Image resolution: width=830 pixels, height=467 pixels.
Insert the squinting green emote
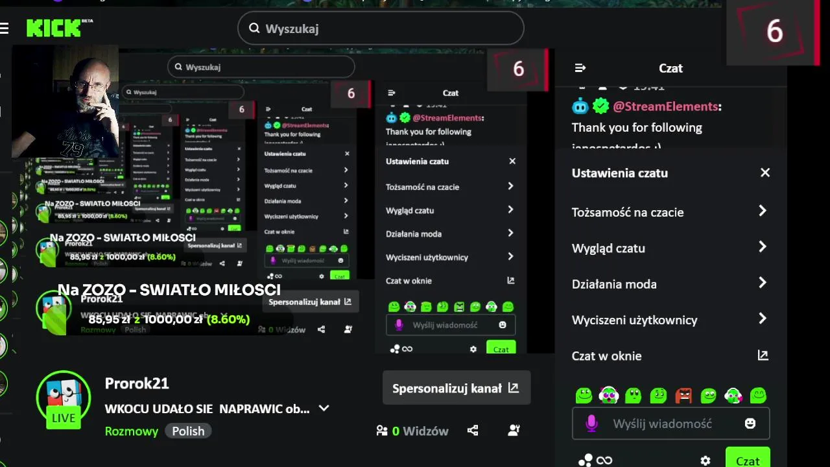659,395
